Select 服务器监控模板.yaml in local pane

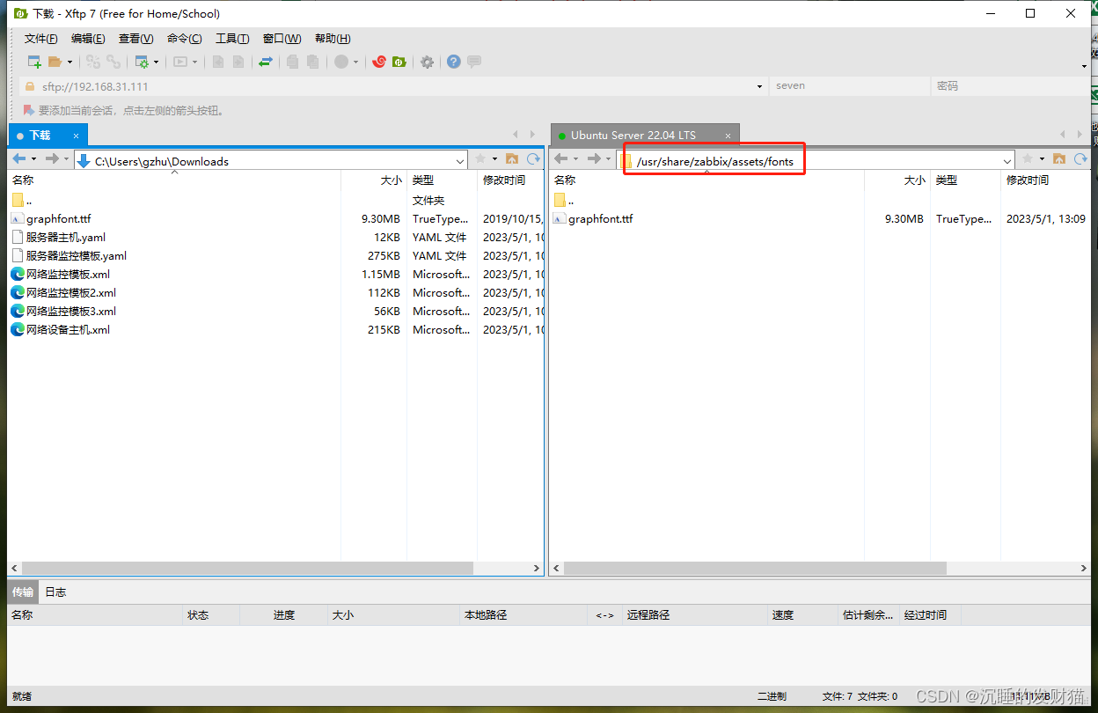[77, 256]
